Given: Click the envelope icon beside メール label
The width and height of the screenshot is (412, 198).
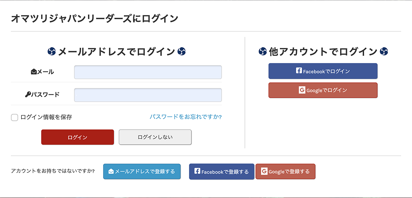Looking at the screenshot, I should [x=34, y=72].
